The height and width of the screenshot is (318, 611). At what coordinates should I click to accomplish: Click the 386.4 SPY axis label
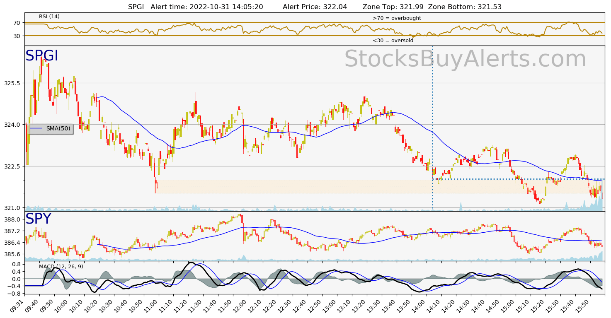click(12, 243)
